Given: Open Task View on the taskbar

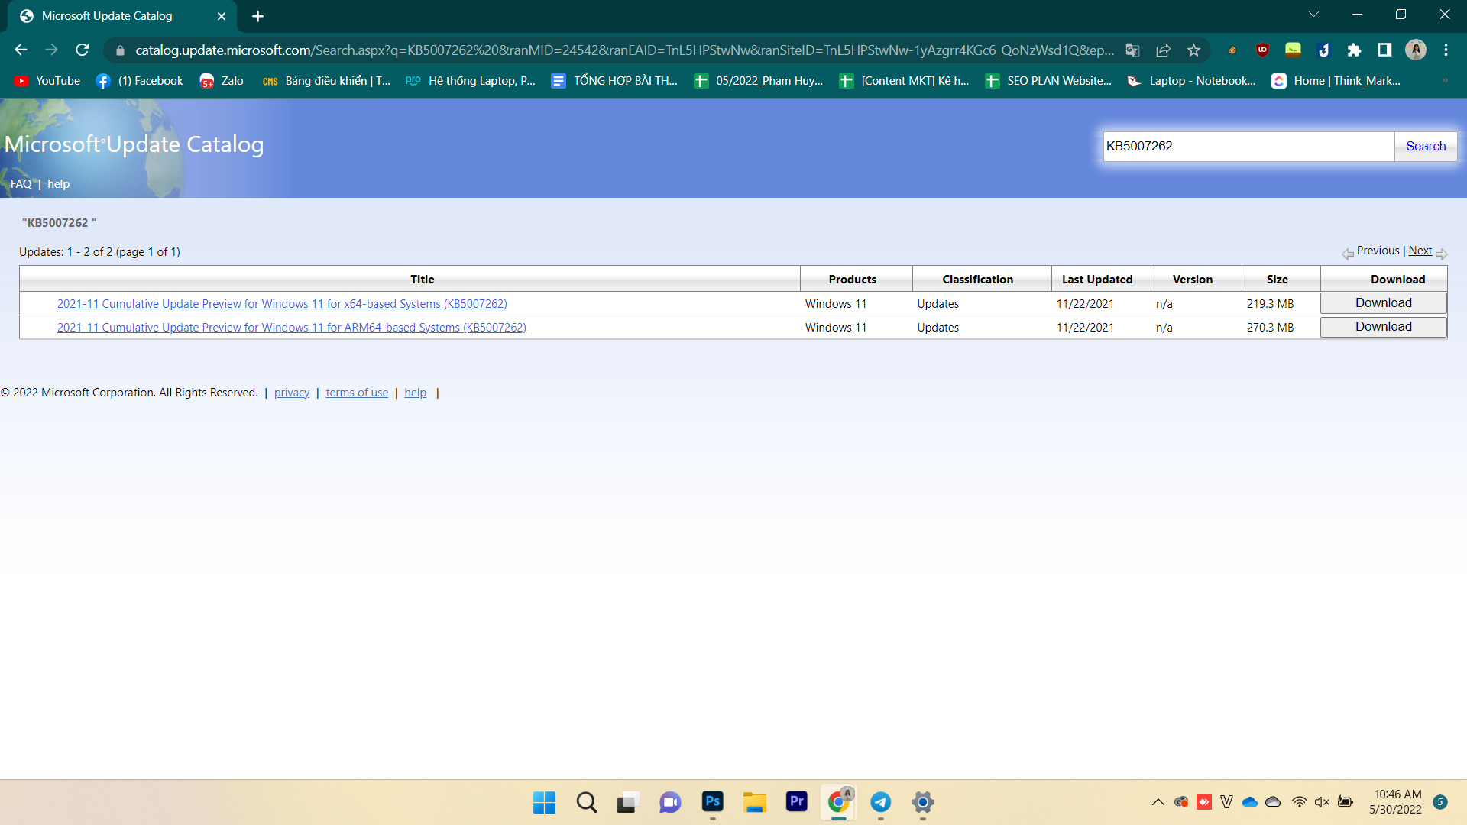Looking at the screenshot, I should tap(628, 802).
